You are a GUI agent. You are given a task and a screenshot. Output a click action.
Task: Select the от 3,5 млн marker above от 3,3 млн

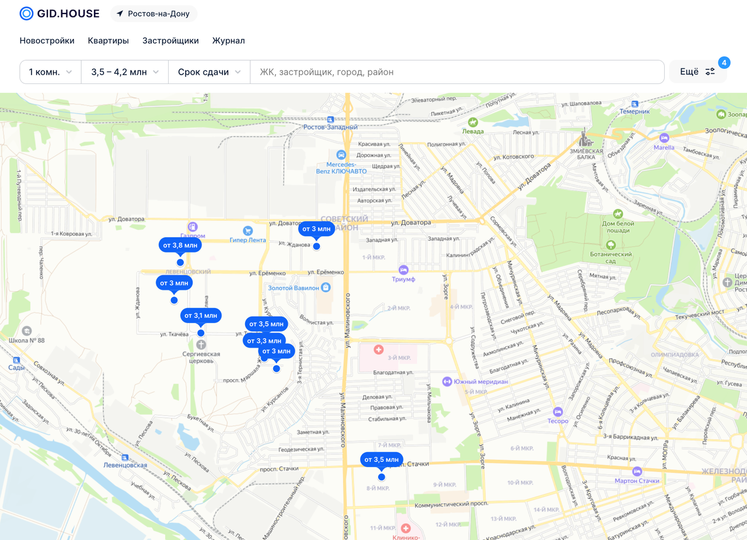(x=266, y=324)
